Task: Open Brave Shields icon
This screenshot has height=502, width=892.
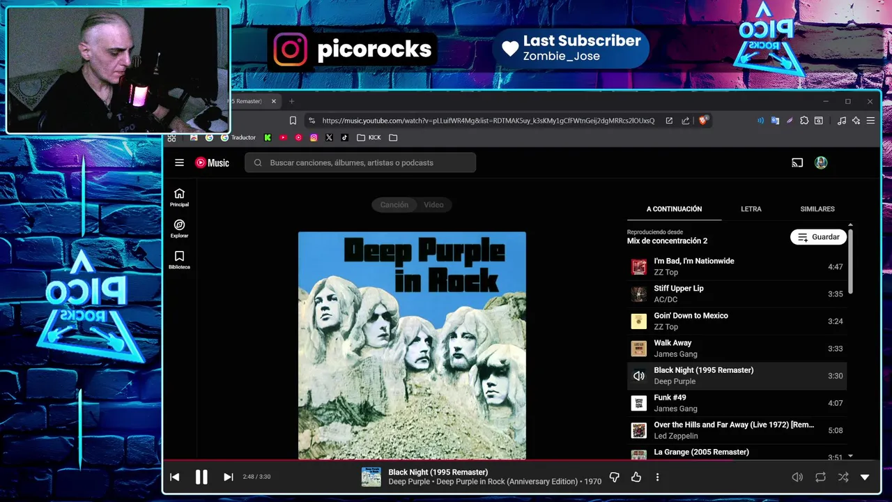Action: click(703, 121)
